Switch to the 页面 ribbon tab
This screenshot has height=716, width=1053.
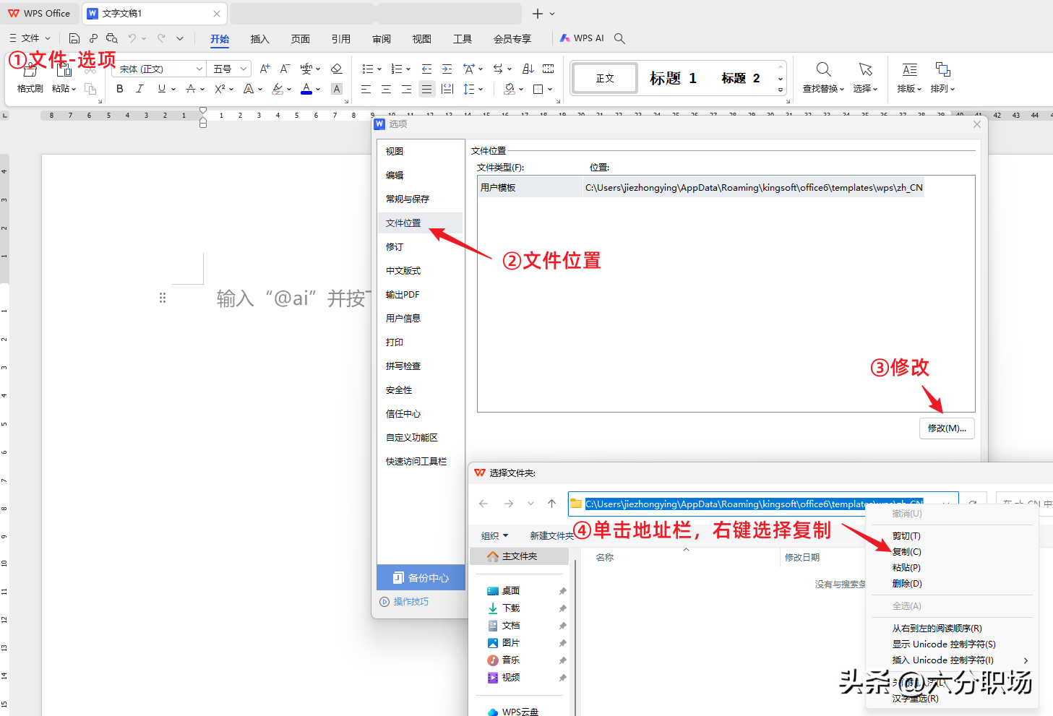[x=301, y=39]
